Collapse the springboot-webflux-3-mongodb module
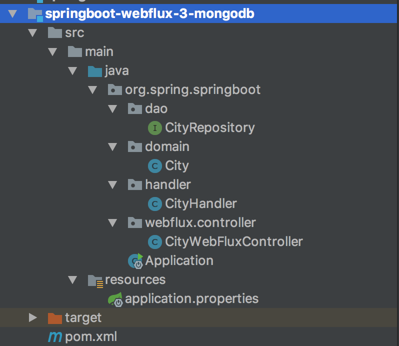The image size is (399, 346). pos(12,14)
